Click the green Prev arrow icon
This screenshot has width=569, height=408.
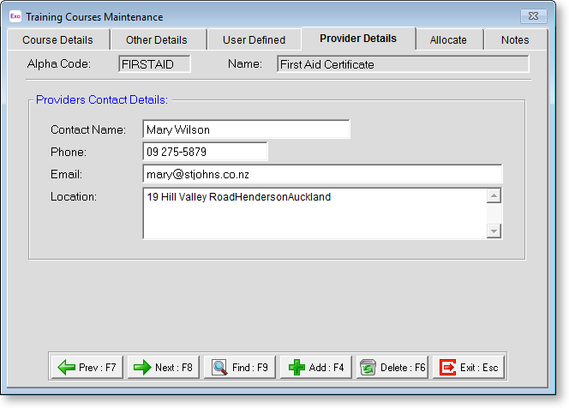(66, 368)
